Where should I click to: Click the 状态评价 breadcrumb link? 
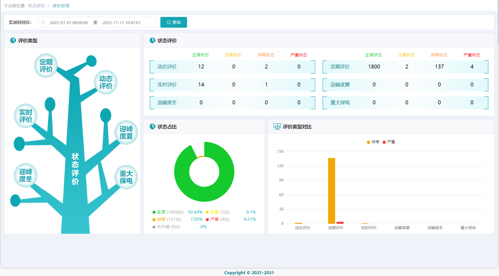(36, 6)
